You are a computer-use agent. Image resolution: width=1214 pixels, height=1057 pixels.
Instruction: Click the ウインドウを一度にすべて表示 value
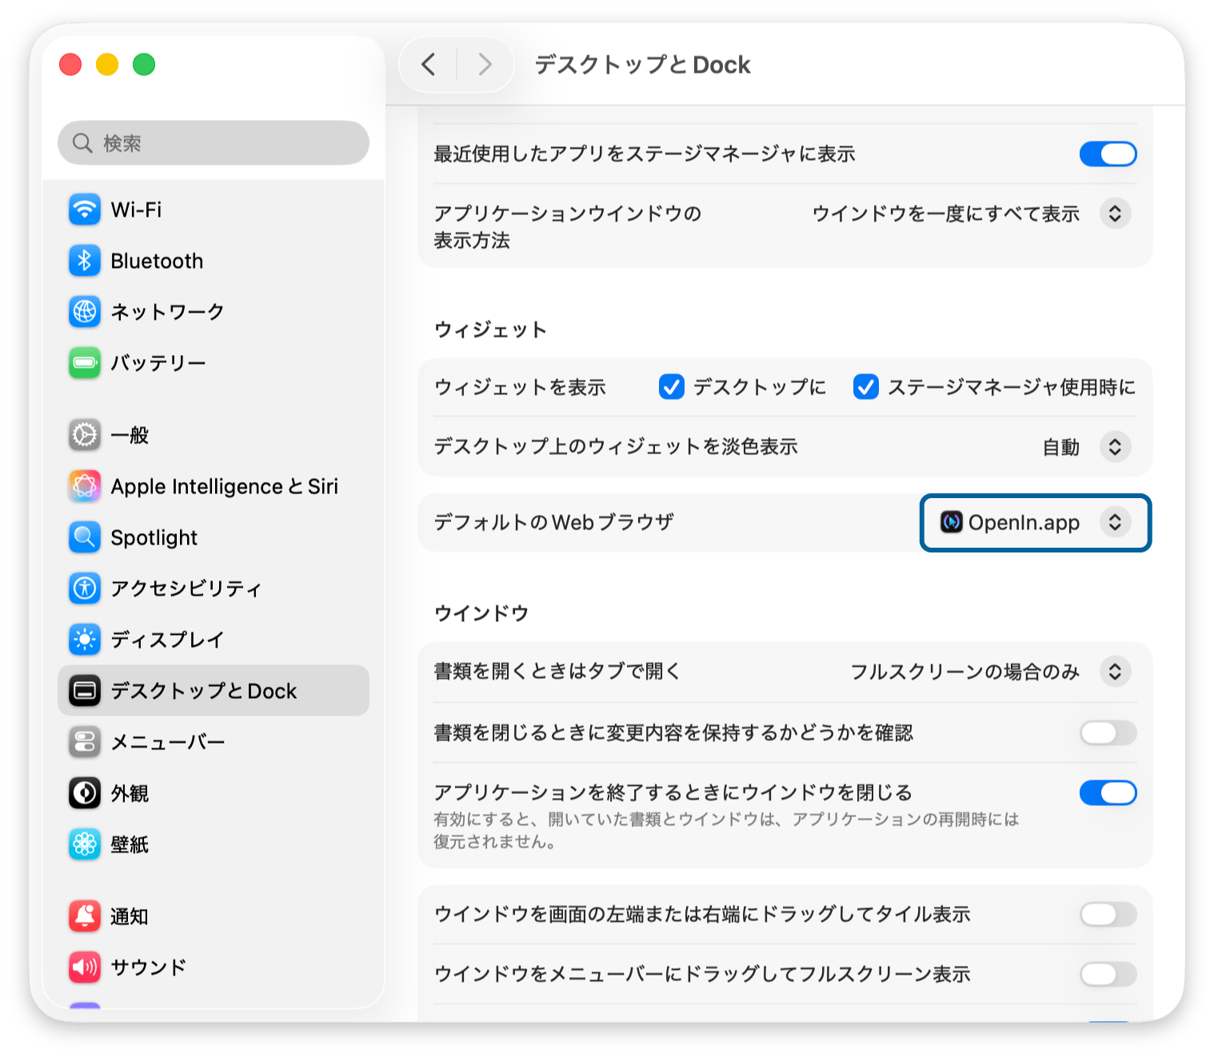pyautogui.click(x=946, y=213)
